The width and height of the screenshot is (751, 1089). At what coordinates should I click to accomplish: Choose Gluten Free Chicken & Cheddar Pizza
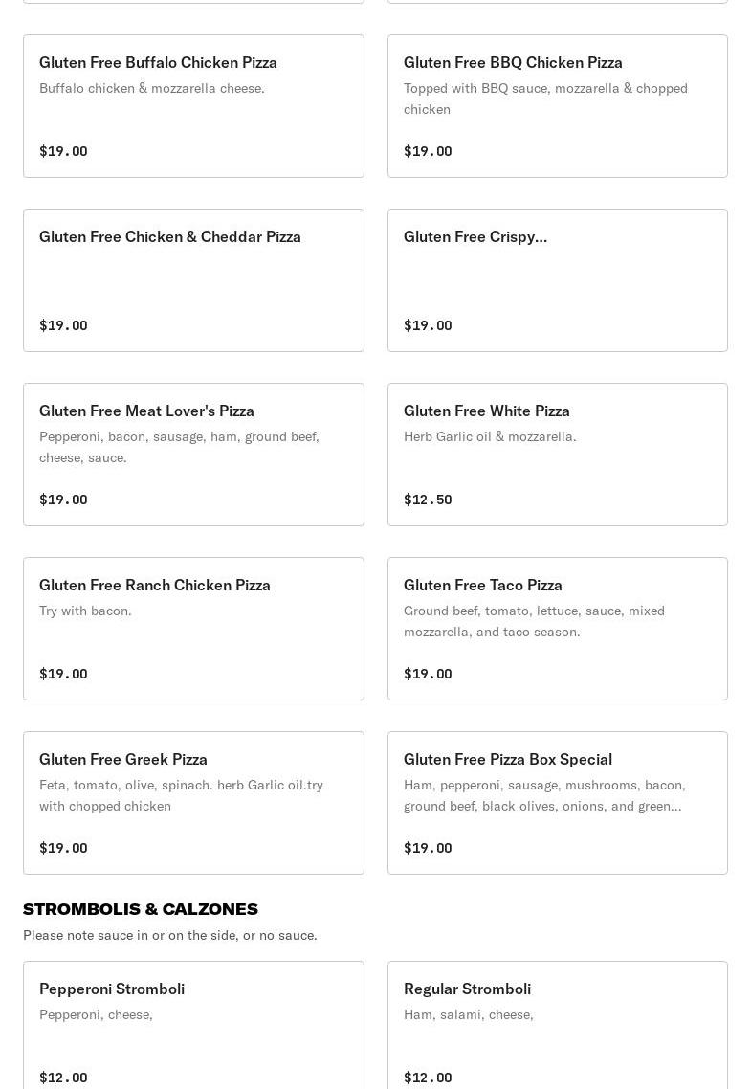193,280
